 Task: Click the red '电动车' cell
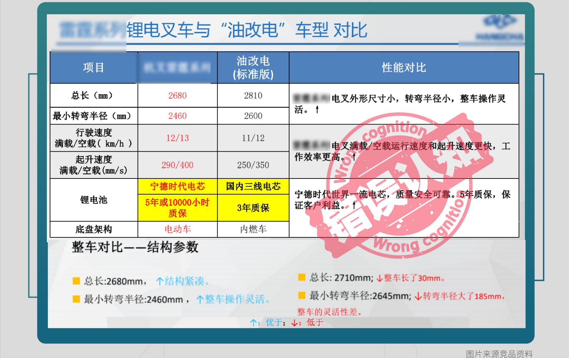pyautogui.click(x=178, y=229)
